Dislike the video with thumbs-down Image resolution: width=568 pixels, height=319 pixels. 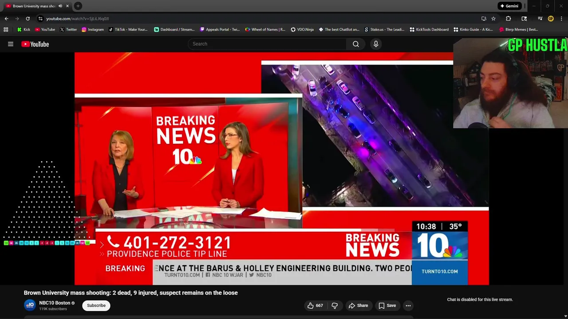335,305
